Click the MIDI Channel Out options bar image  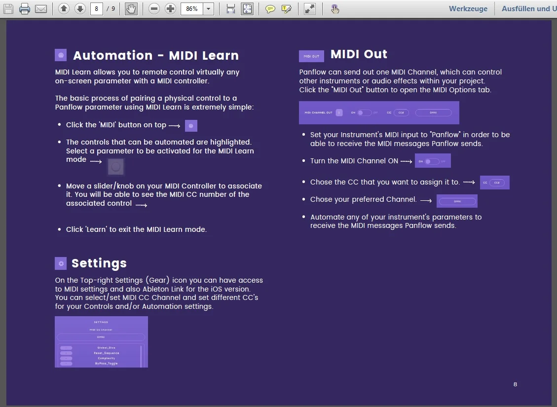[379, 112]
